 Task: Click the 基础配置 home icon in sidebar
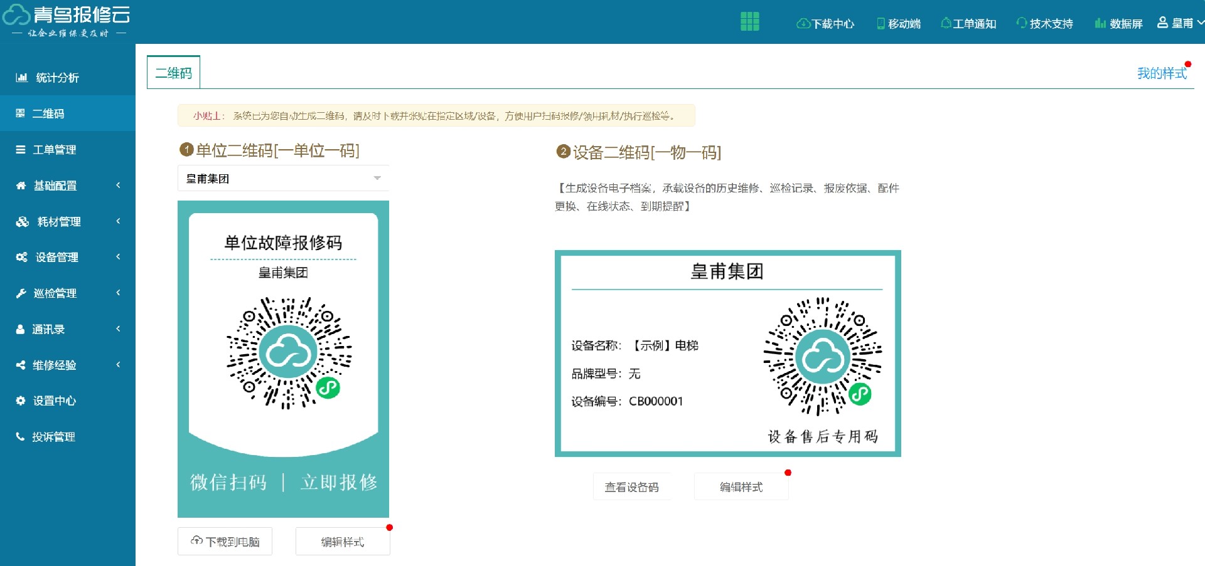click(21, 186)
